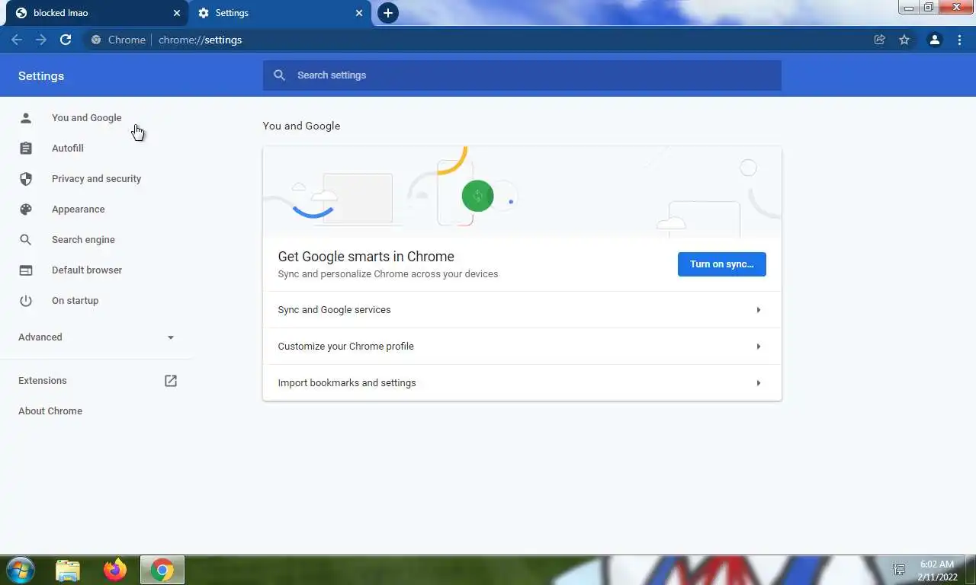This screenshot has height=585, width=976.
Task: Launch Firefox from the taskbar
Action: coord(115,570)
